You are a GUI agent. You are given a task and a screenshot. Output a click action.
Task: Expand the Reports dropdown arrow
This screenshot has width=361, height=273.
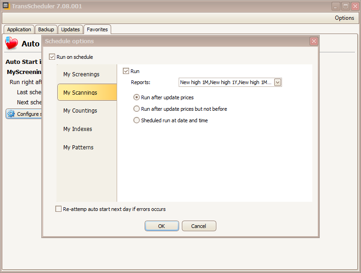tap(277, 83)
